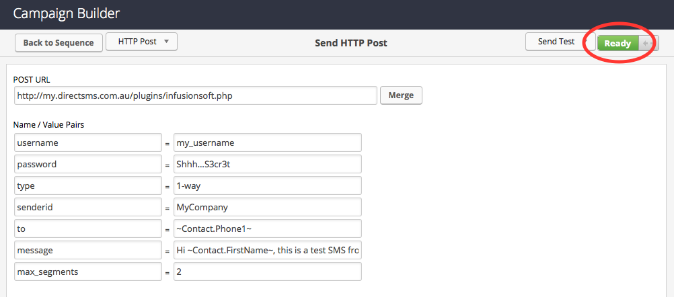Edit the ~Contact.Phone1~ value field

coord(267,228)
